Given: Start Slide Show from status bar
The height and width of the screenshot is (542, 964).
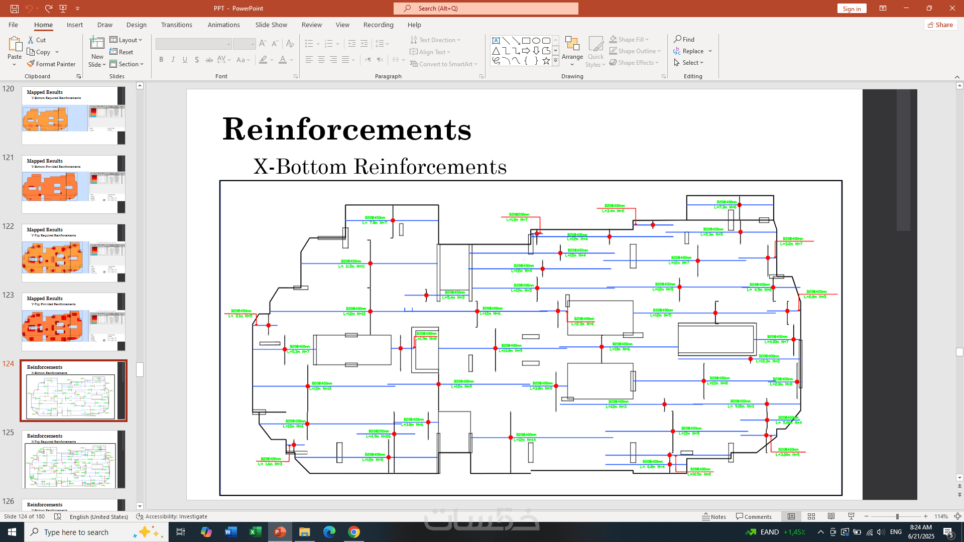Looking at the screenshot, I should click(x=851, y=516).
